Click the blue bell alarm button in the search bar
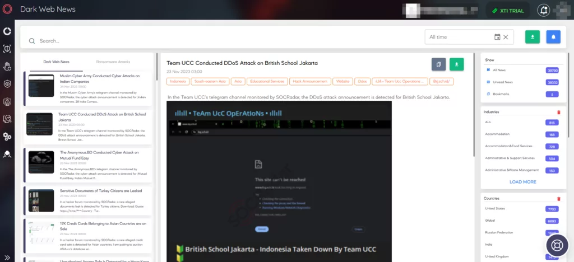 pos(553,37)
